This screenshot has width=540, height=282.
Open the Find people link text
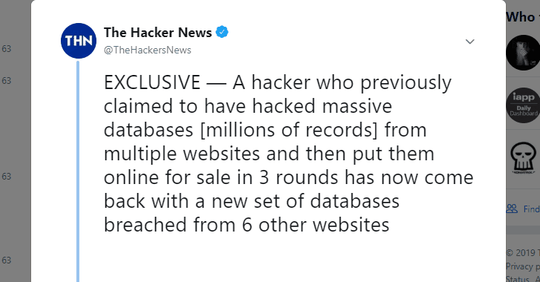[531, 209]
